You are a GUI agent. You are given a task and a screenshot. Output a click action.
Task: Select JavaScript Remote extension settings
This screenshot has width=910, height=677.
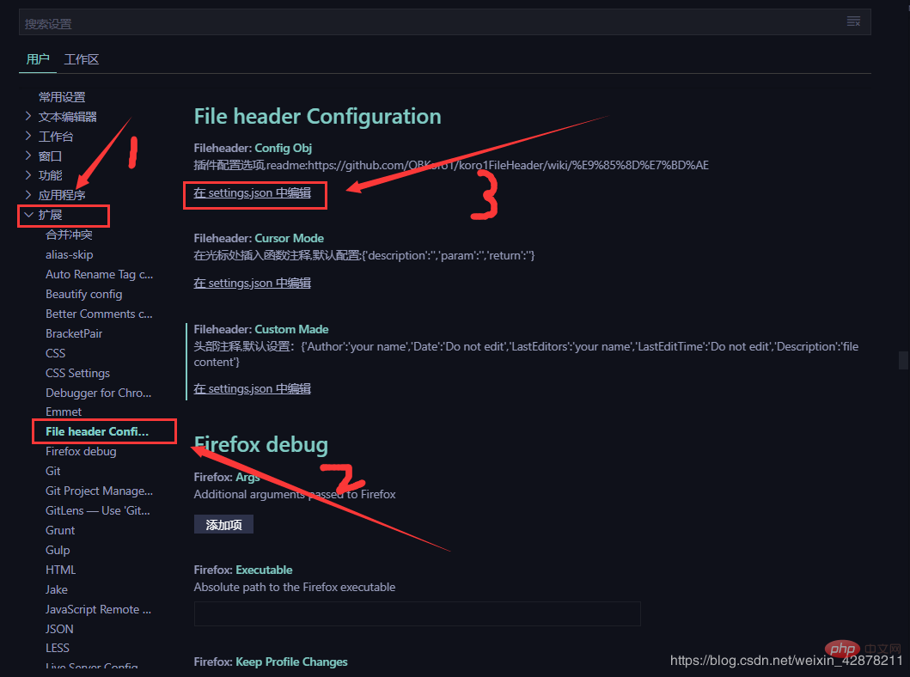[98, 609]
